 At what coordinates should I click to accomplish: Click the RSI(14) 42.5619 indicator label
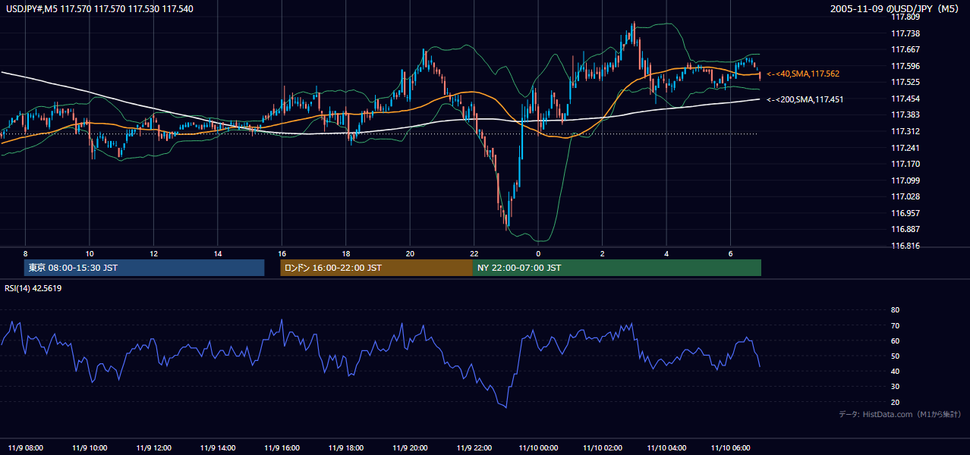pyautogui.click(x=33, y=288)
